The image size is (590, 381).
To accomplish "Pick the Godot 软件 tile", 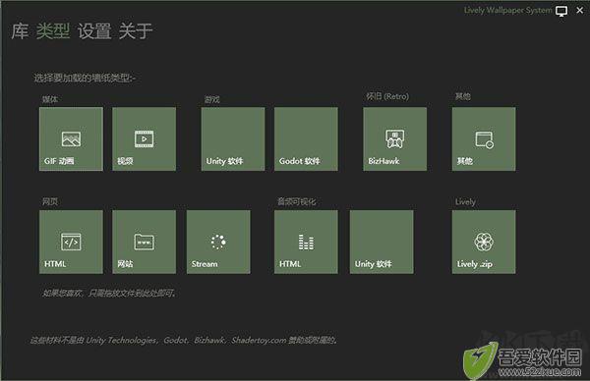I will click(x=306, y=139).
